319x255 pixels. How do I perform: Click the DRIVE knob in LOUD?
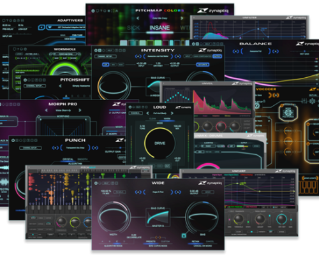click(159, 143)
